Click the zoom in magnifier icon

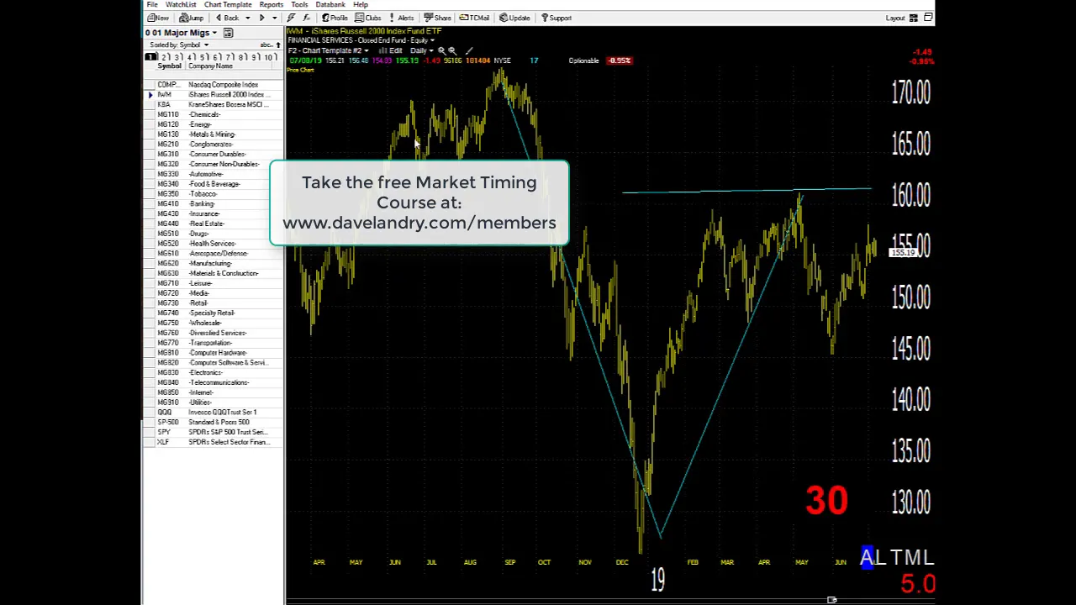pyautogui.click(x=441, y=50)
